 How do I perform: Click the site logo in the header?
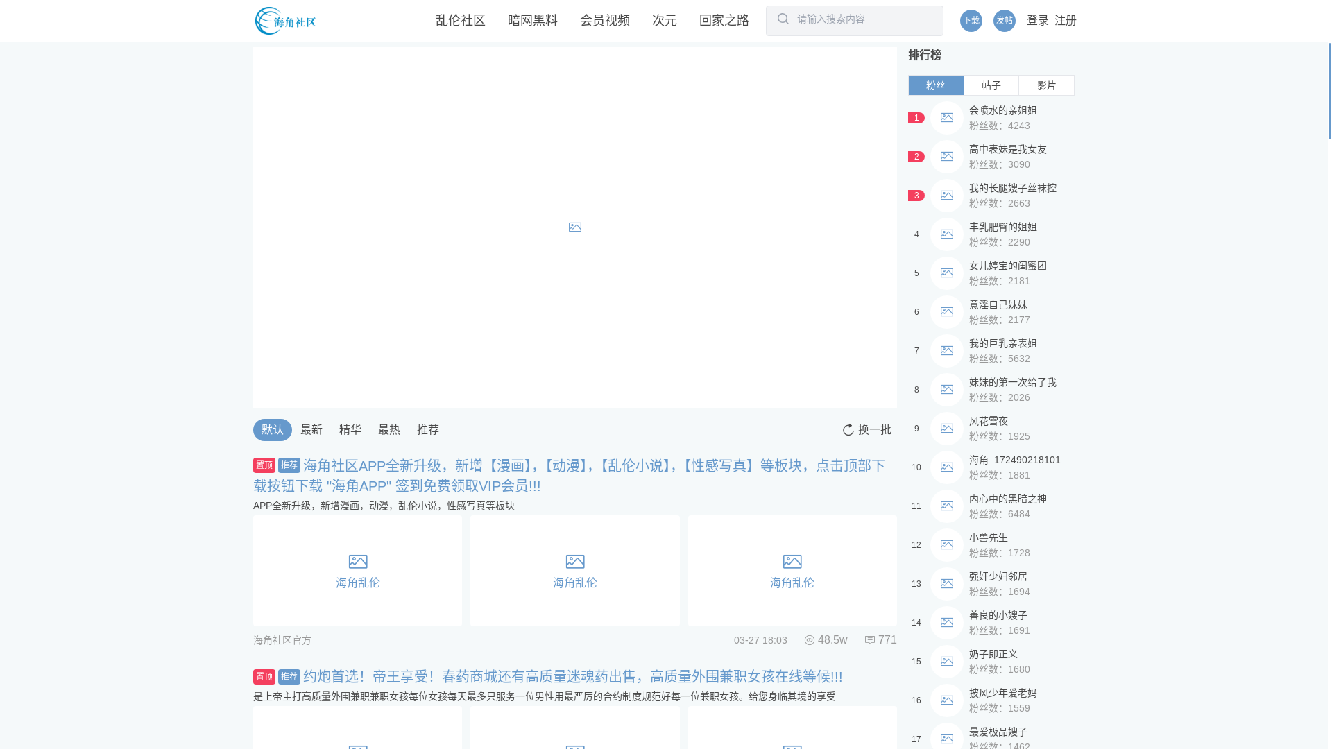tap(285, 21)
